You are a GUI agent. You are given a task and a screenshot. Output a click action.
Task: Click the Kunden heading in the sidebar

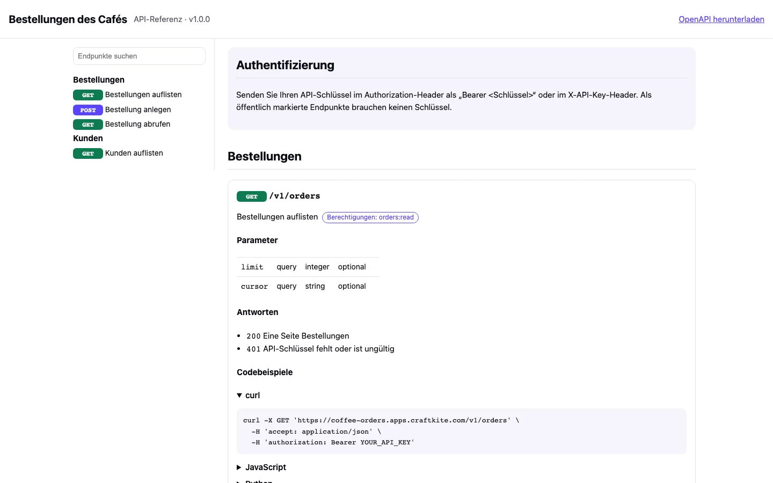[88, 138]
